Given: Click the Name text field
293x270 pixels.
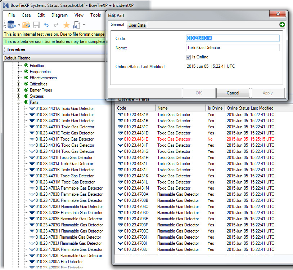Looking at the screenshot, I should (233, 48).
